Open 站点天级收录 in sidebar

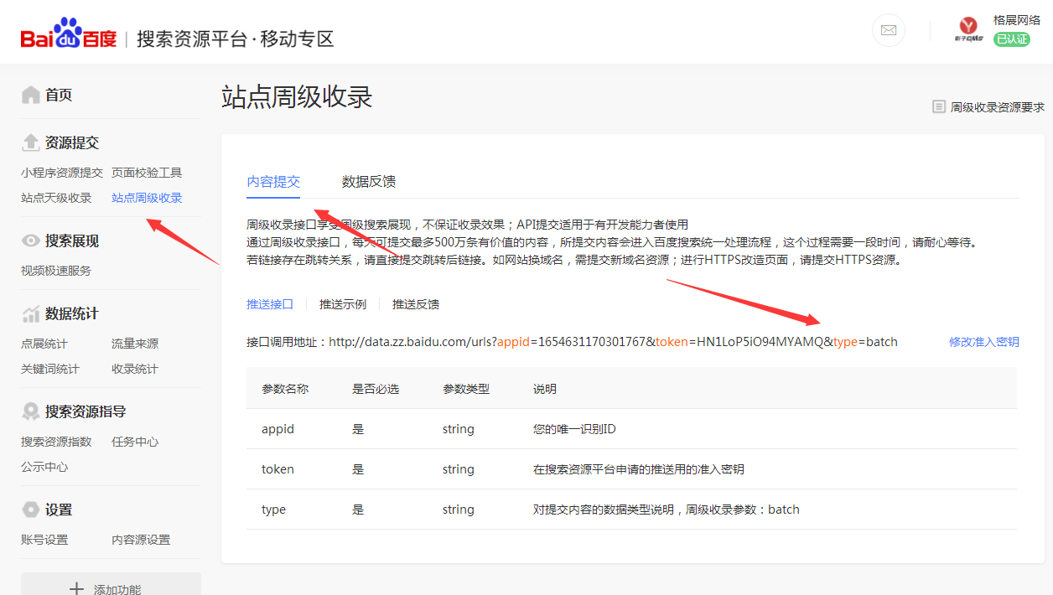pos(56,198)
